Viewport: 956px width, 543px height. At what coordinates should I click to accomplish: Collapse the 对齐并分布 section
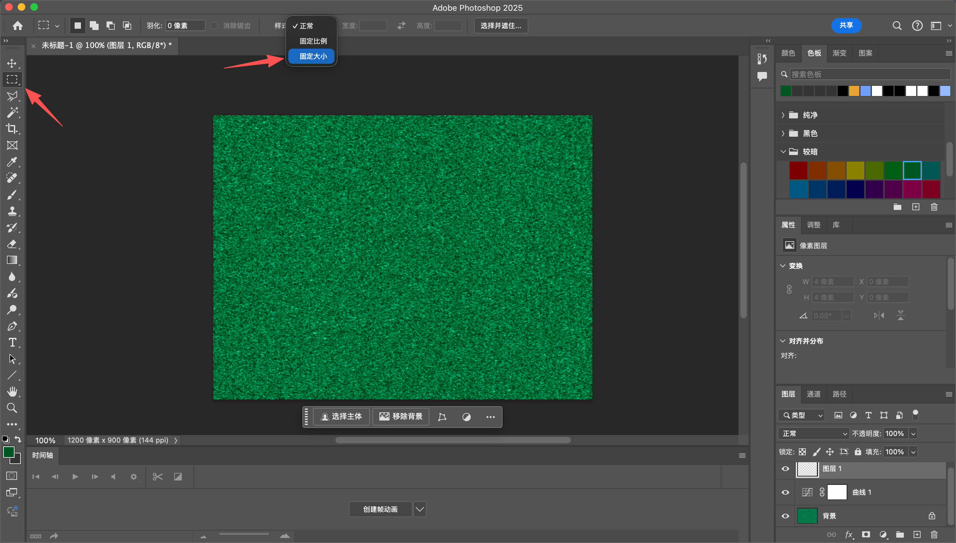pyautogui.click(x=783, y=341)
